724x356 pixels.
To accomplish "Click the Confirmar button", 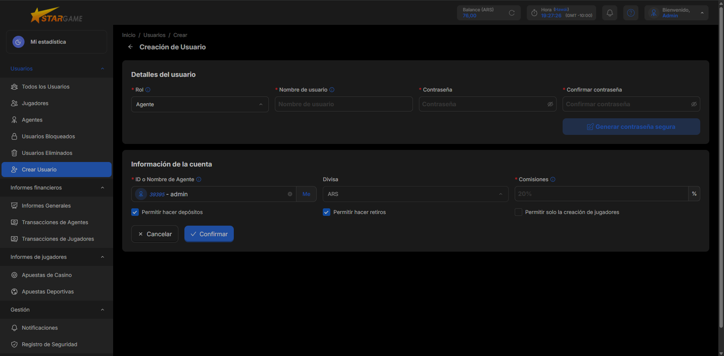I will [x=209, y=234].
